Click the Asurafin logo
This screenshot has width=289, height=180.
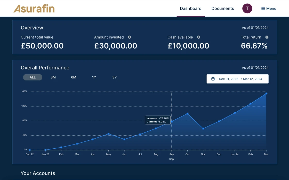pyautogui.click(x=34, y=9)
